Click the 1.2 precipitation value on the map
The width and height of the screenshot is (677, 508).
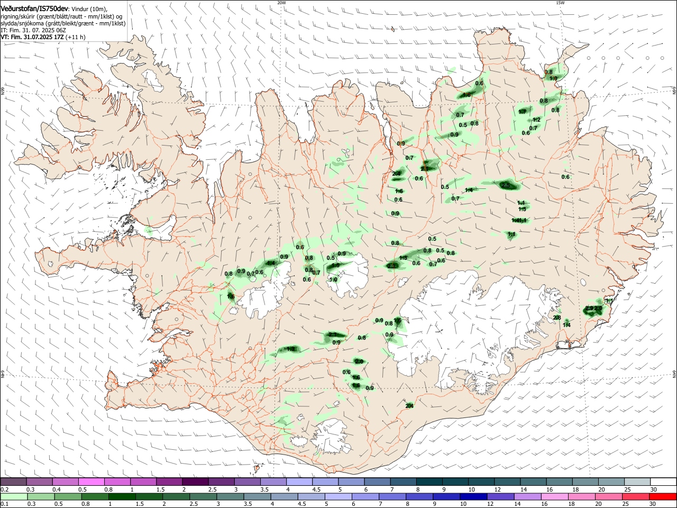[536, 120]
